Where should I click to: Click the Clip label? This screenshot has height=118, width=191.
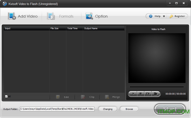(x=92, y=97)
